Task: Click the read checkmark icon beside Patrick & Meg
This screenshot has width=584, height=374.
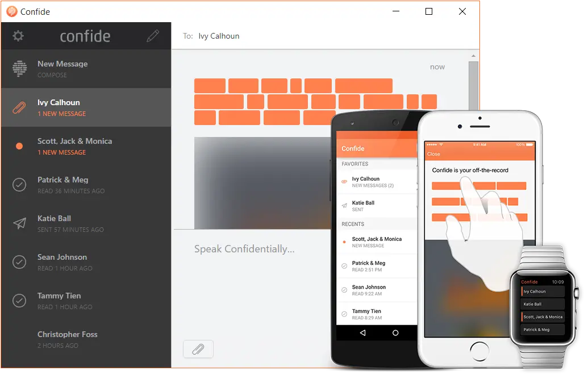Action: [19, 185]
